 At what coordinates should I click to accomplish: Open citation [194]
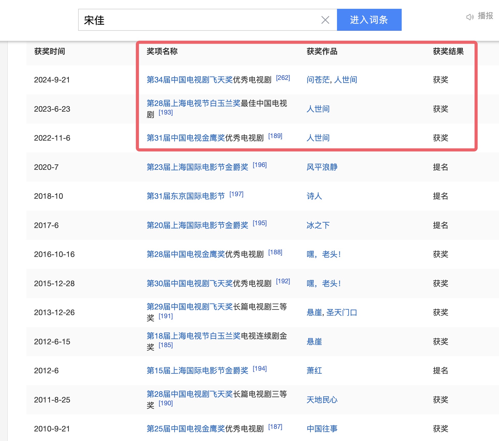[x=260, y=369]
